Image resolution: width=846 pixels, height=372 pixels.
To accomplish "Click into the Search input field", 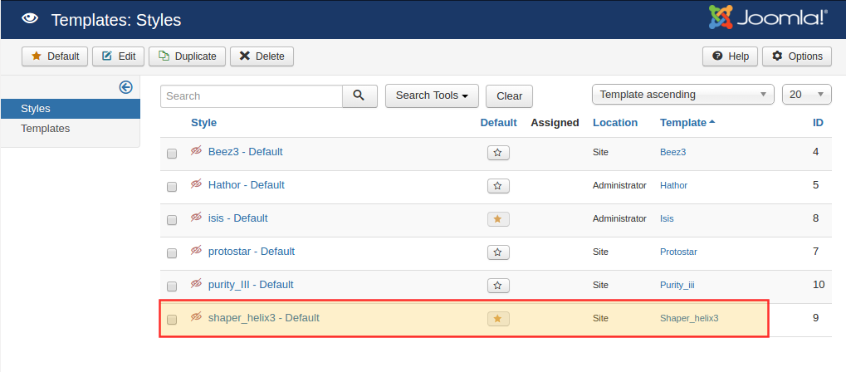I will [252, 96].
